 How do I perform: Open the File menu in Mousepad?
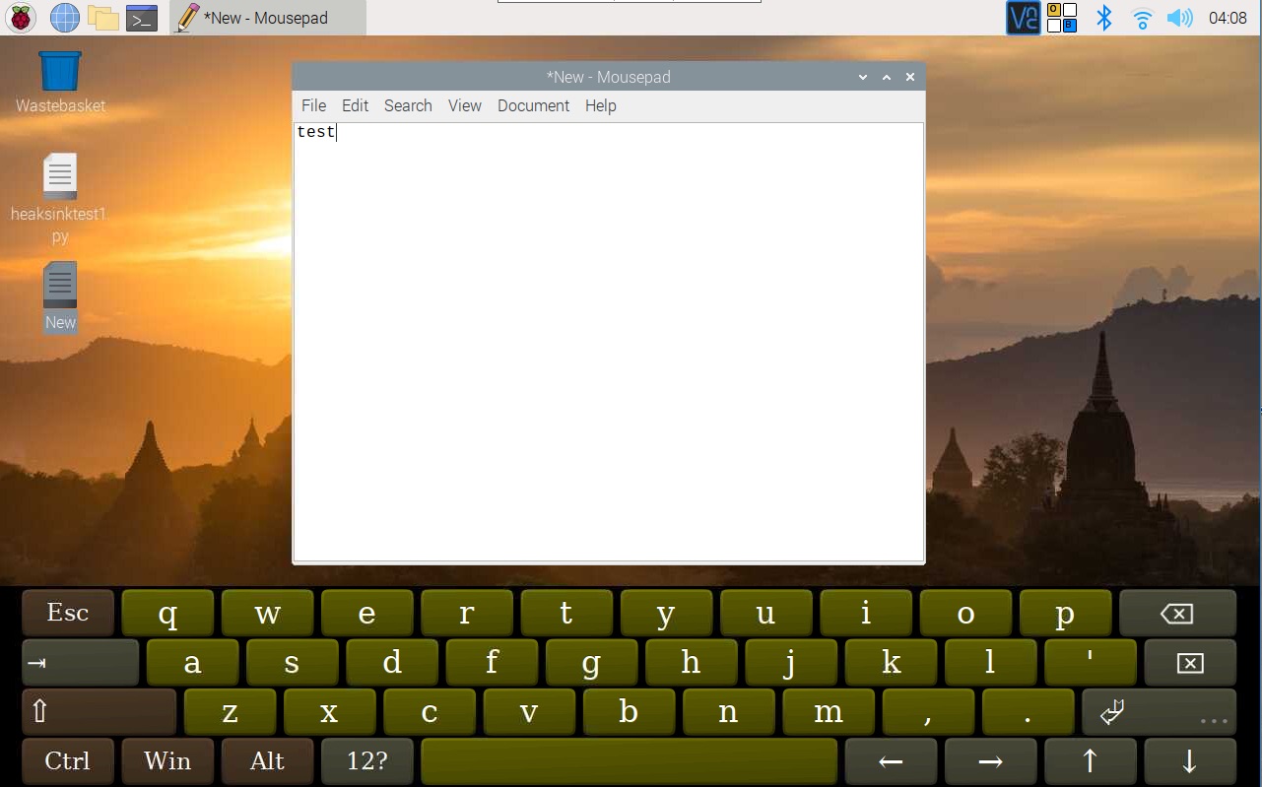coord(313,105)
